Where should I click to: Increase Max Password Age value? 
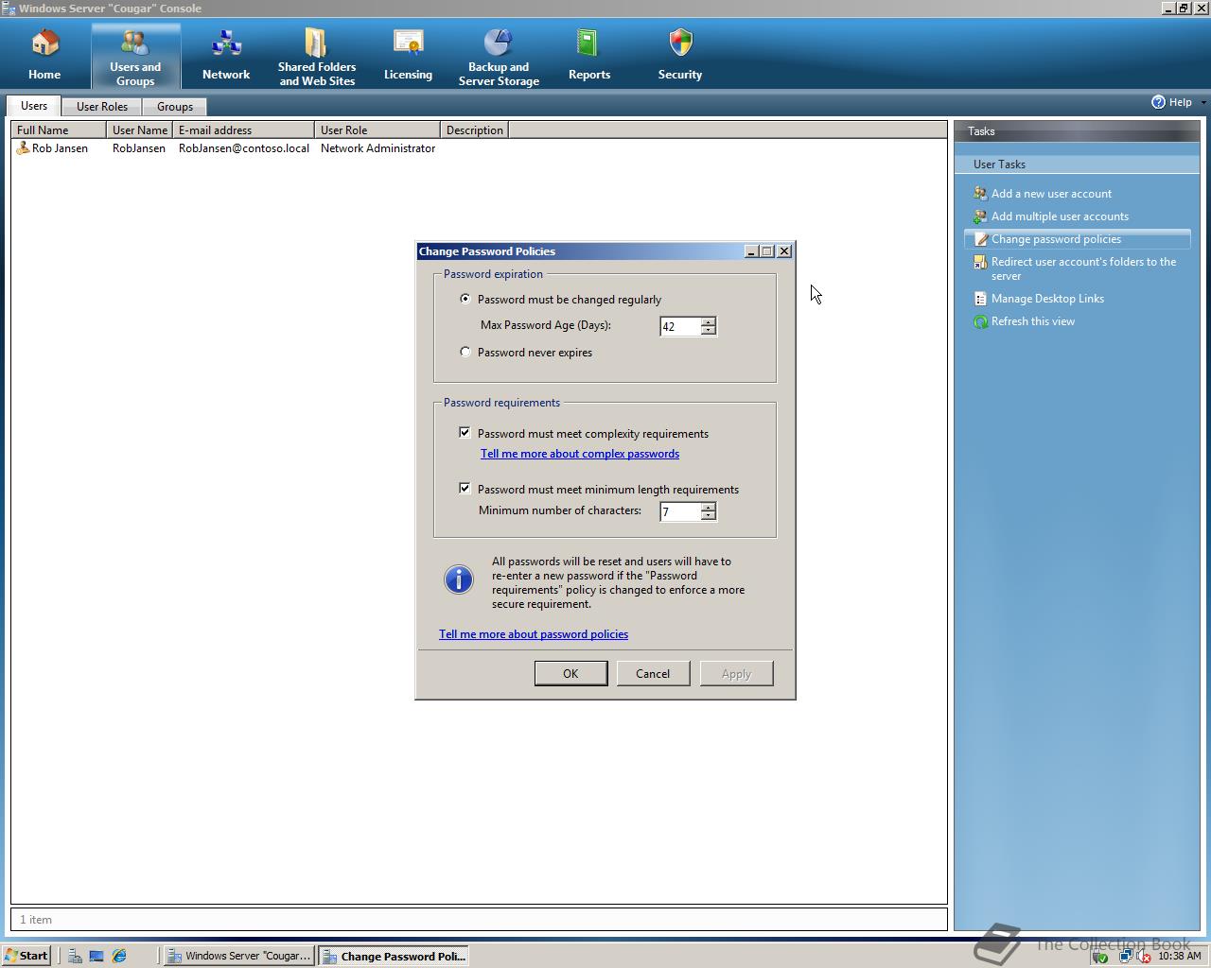point(708,321)
